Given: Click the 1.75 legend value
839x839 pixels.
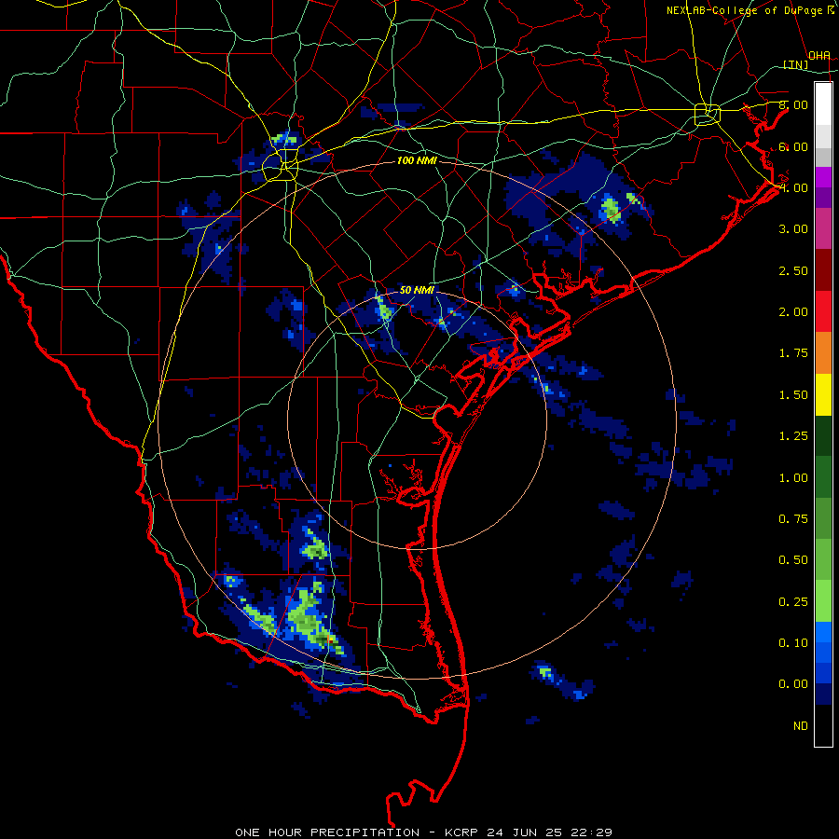Looking at the screenshot, I should [793, 353].
